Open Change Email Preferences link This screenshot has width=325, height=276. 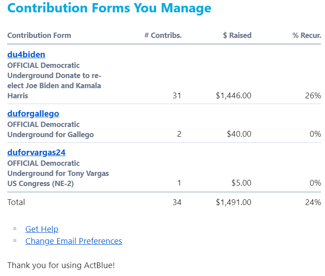74,241
